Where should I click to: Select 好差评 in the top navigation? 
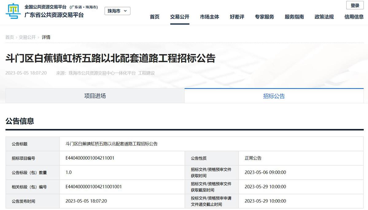tap(237, 17)
